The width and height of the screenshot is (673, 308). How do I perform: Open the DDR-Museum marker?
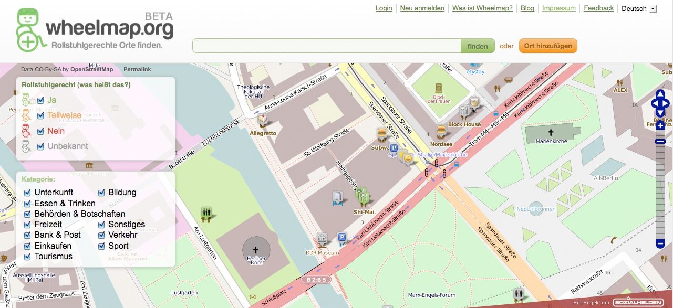click(322, 240)
